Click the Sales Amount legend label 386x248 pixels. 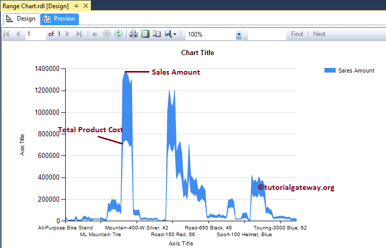pyautogui.click(x=356, y=70)
